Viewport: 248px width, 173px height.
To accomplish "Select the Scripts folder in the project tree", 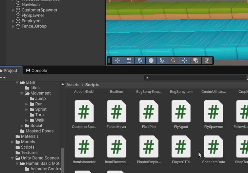I will tap(27, 147).
